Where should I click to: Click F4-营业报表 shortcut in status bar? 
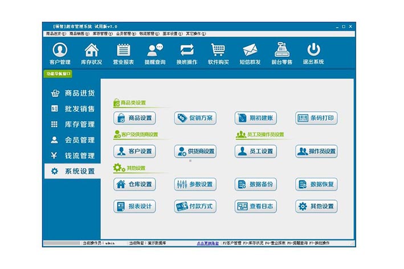click(275, 243)
